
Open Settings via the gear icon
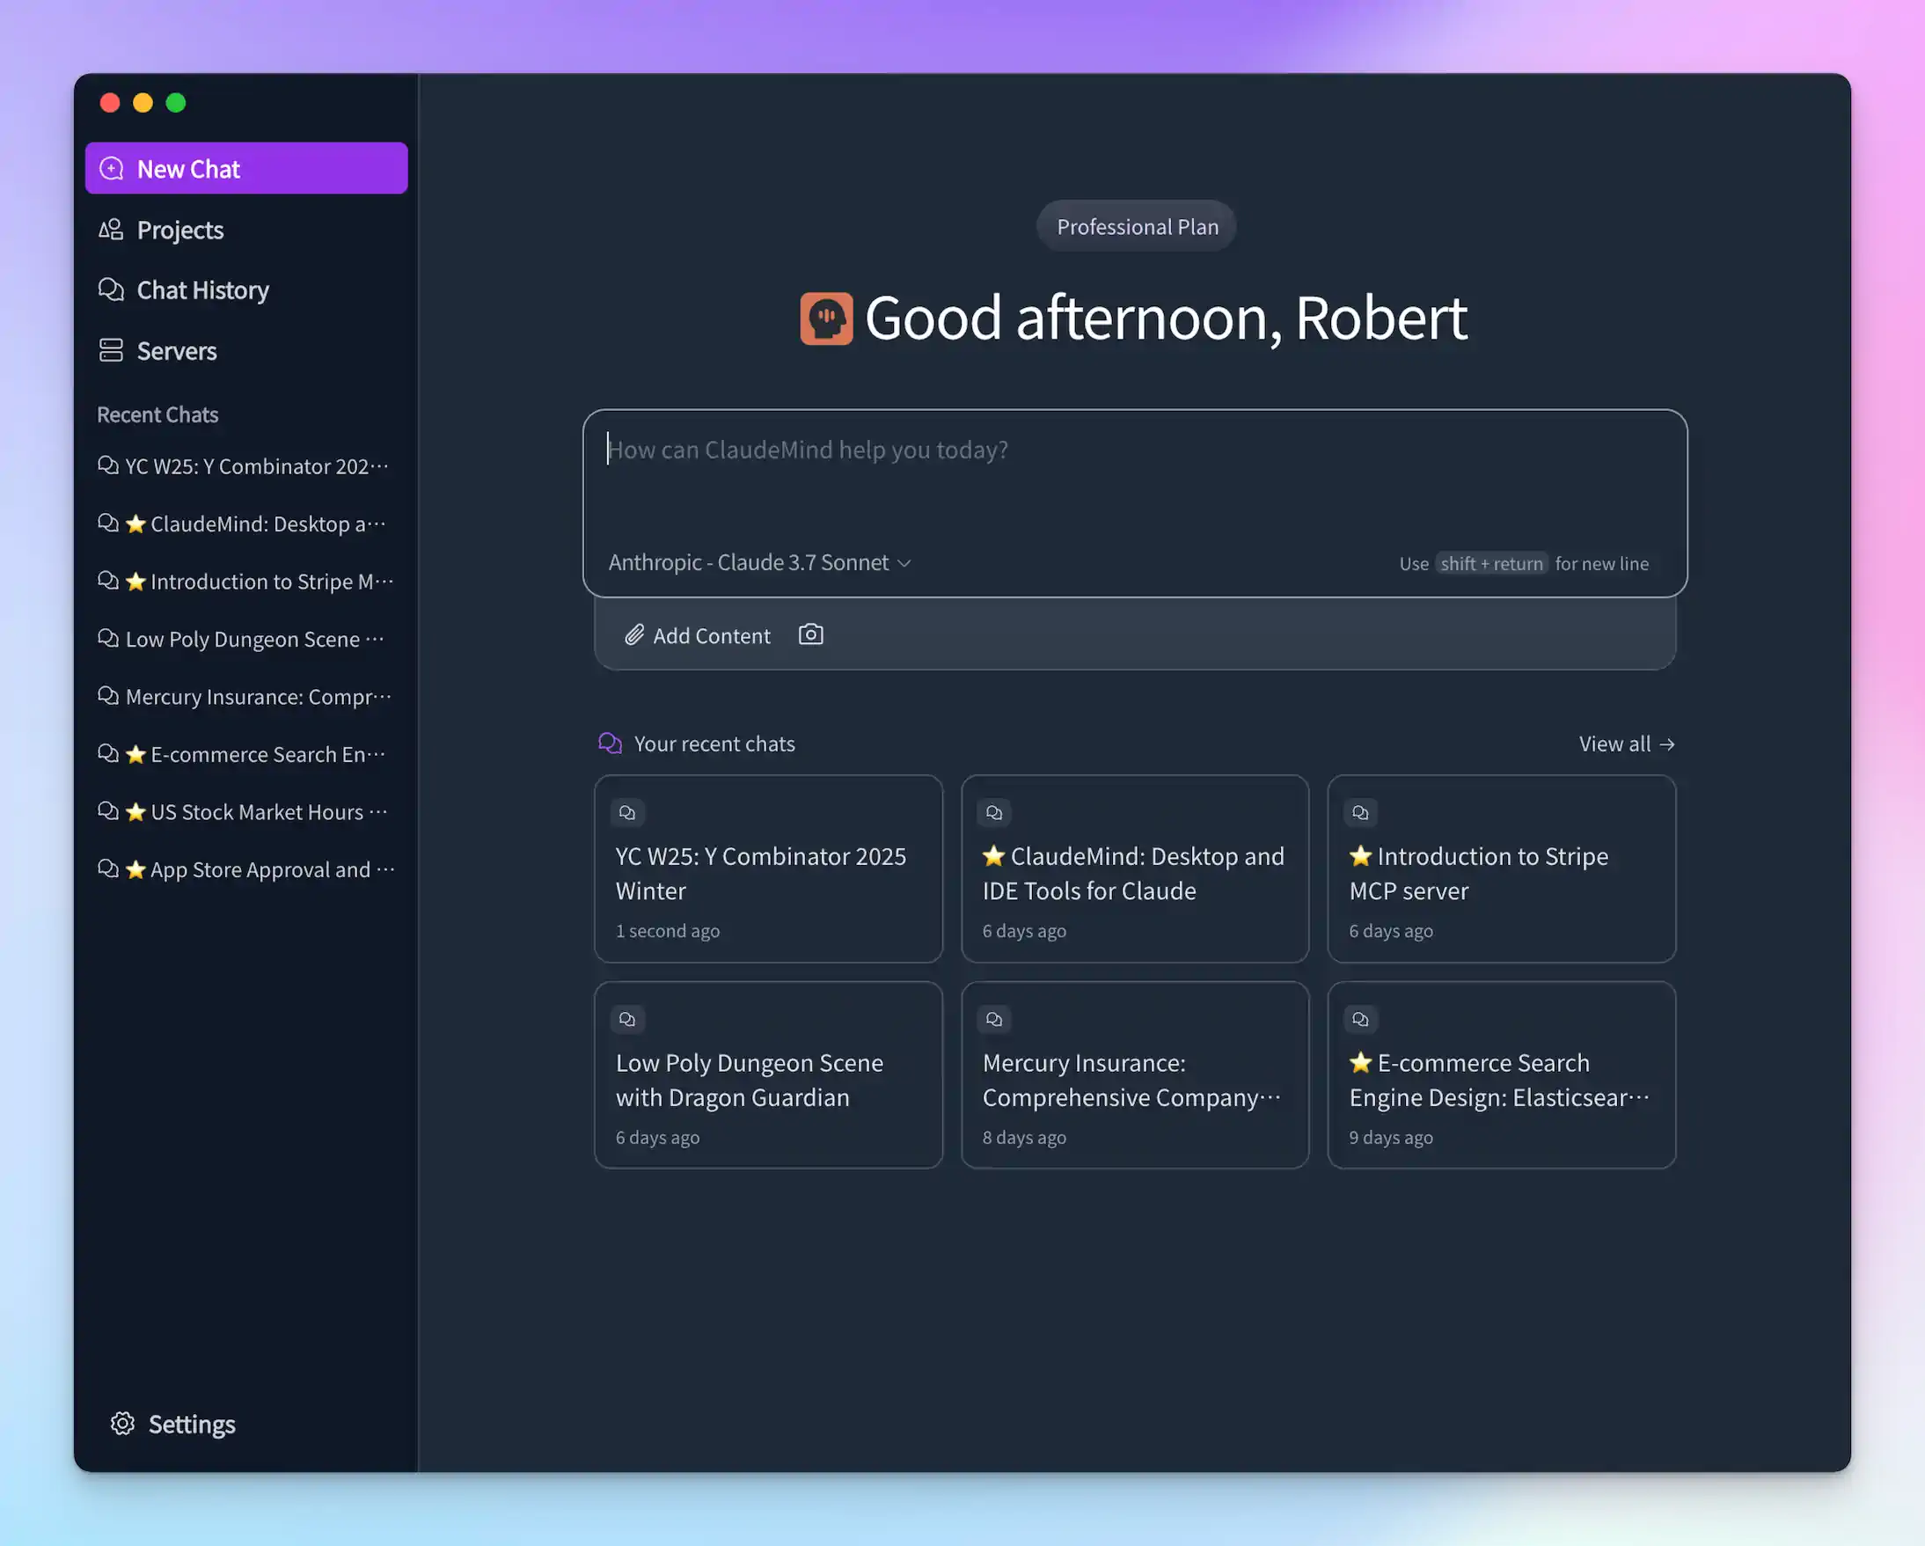click(121, 1424)
